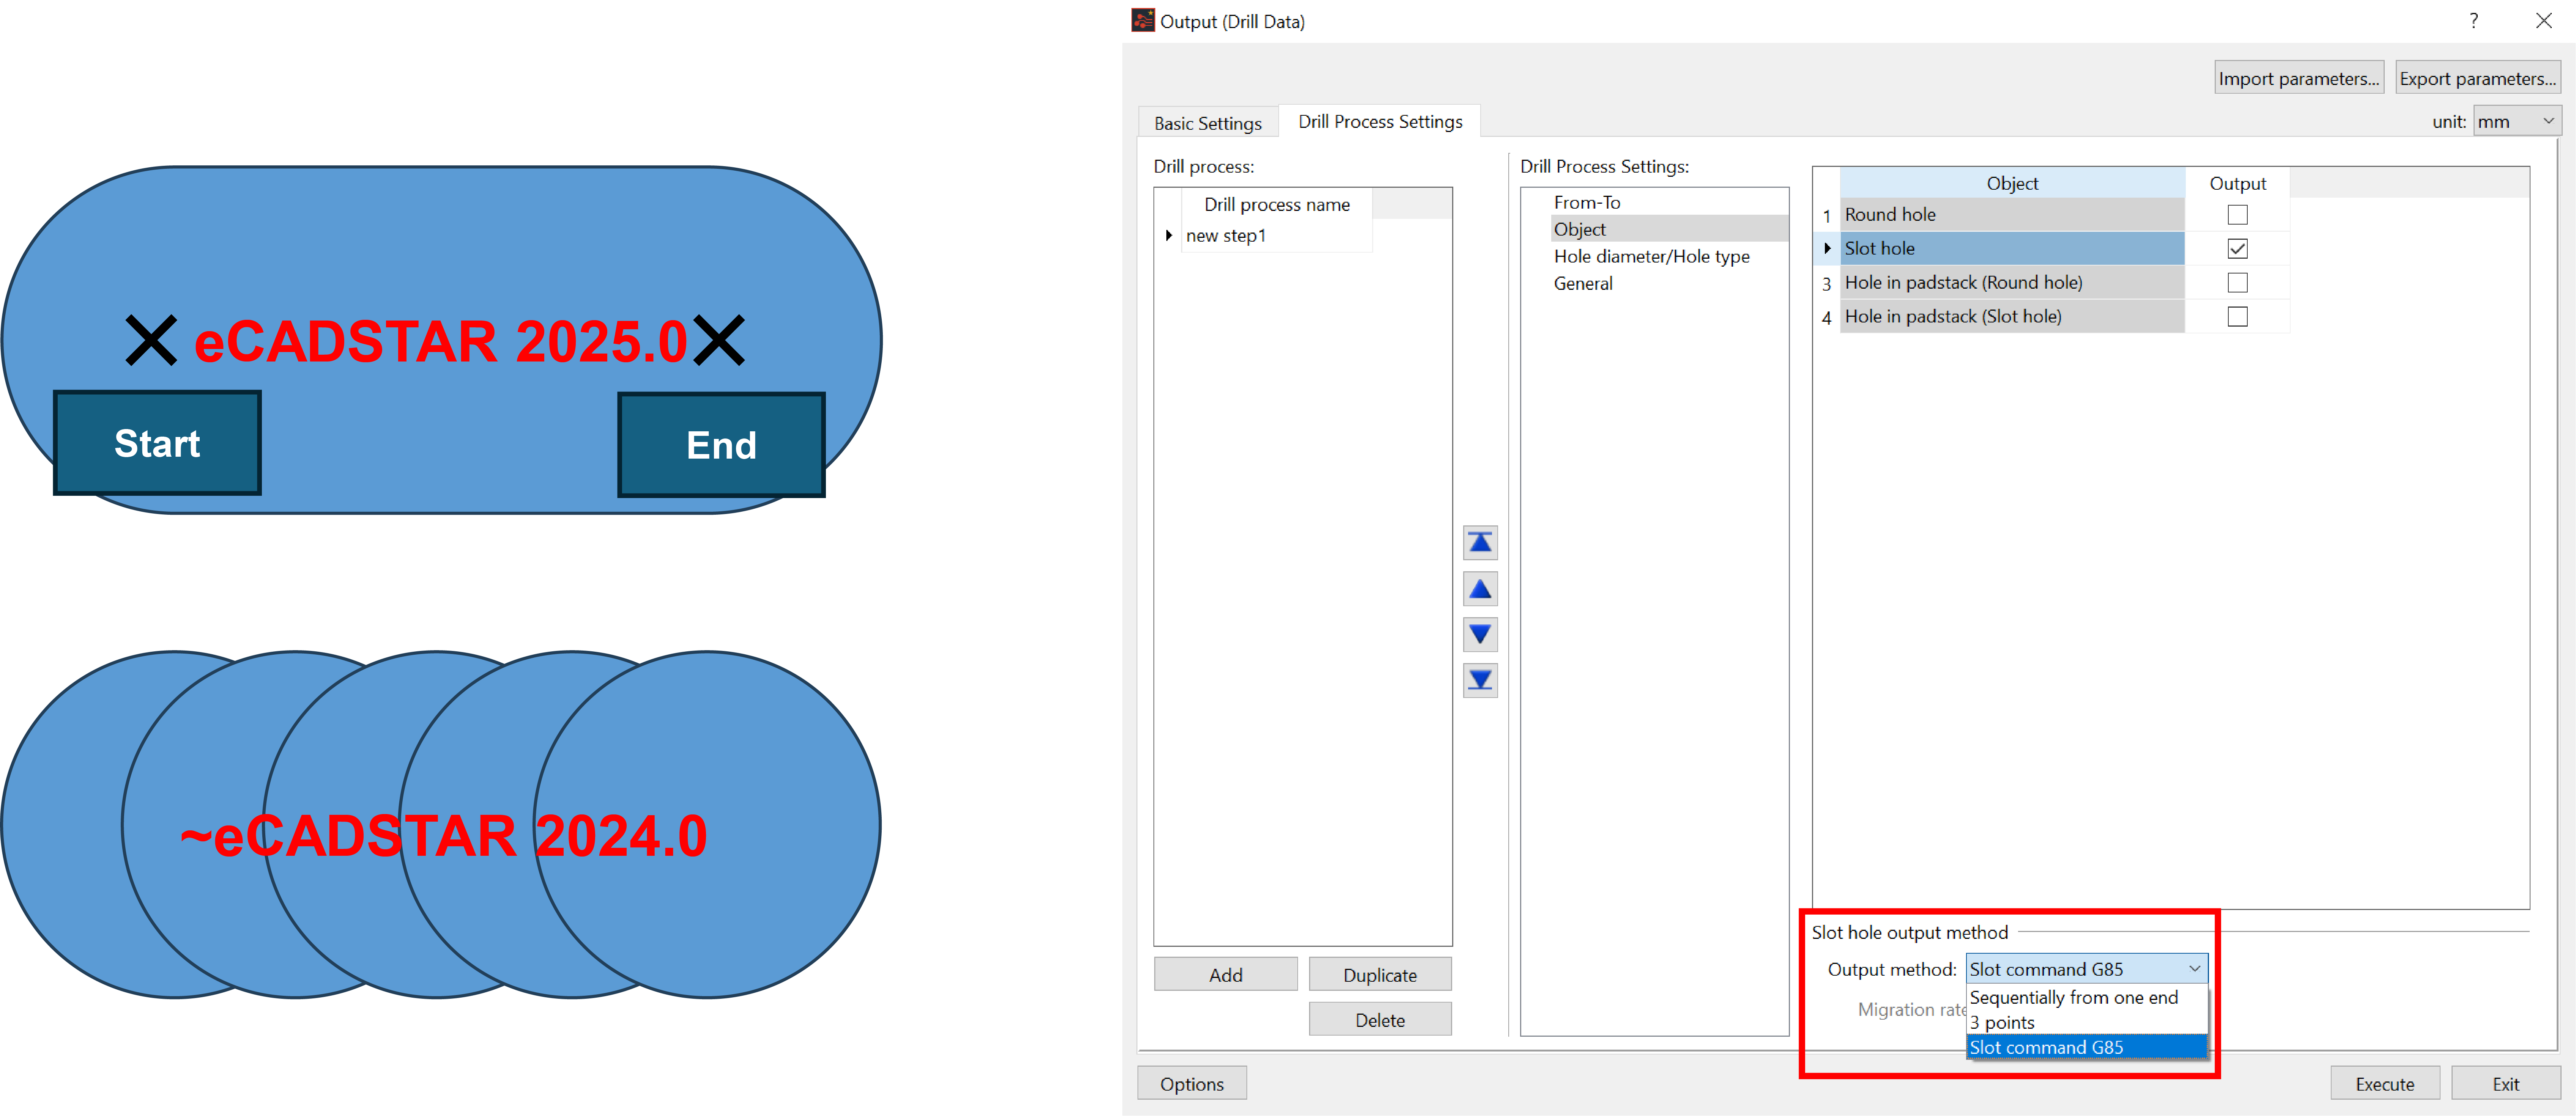Switch to Basic Settings tab
The height and width of the screenshot is (1116, 2576).
[x=1208, y=123]
